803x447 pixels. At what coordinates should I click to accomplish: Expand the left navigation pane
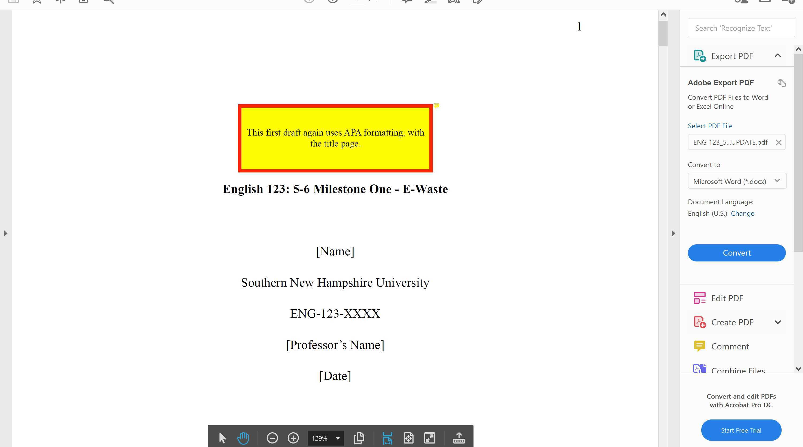5,233
